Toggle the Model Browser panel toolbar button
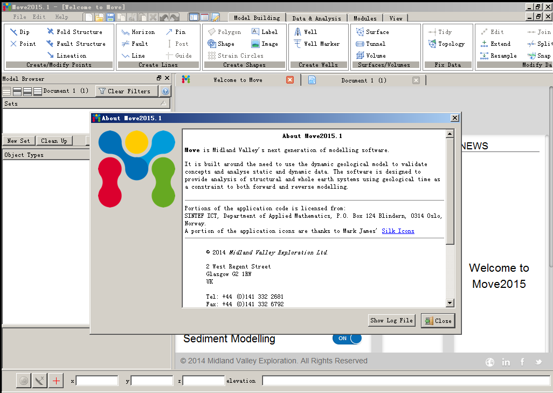 (x=193, y=17)
